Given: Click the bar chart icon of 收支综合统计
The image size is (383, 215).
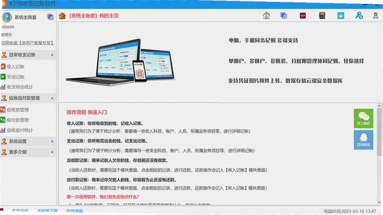Looking at the screenshot, I should [x=3, y=87].
